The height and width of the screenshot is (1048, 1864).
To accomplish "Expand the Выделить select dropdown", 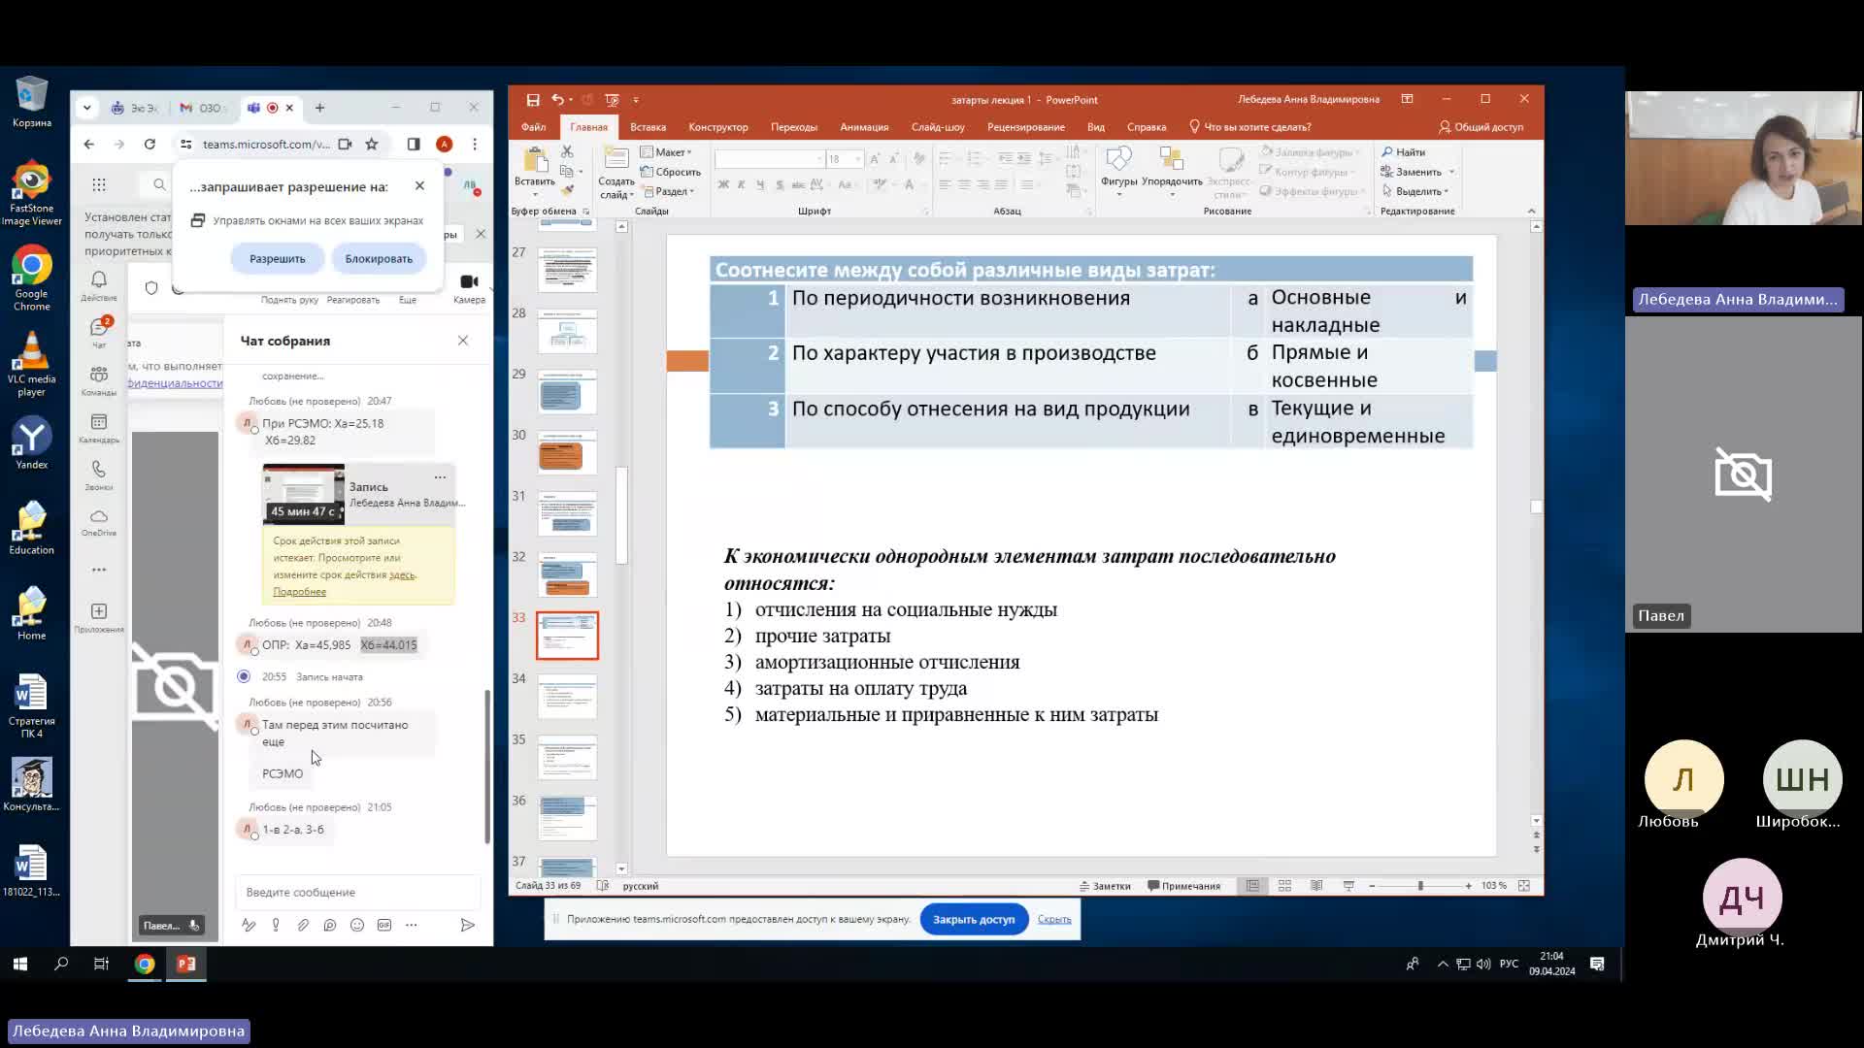I will (1415, 191).
